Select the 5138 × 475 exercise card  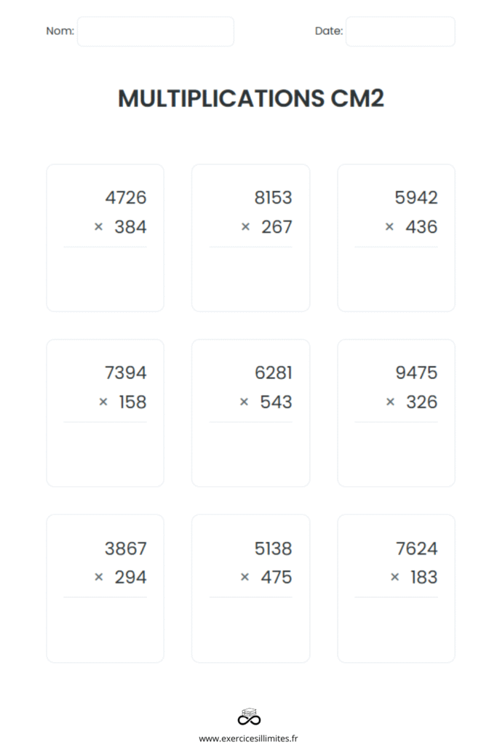tap(250, 588)
